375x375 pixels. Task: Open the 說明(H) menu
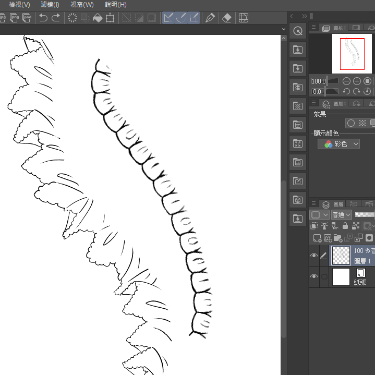pyautogui.click(x=116, y=5)
